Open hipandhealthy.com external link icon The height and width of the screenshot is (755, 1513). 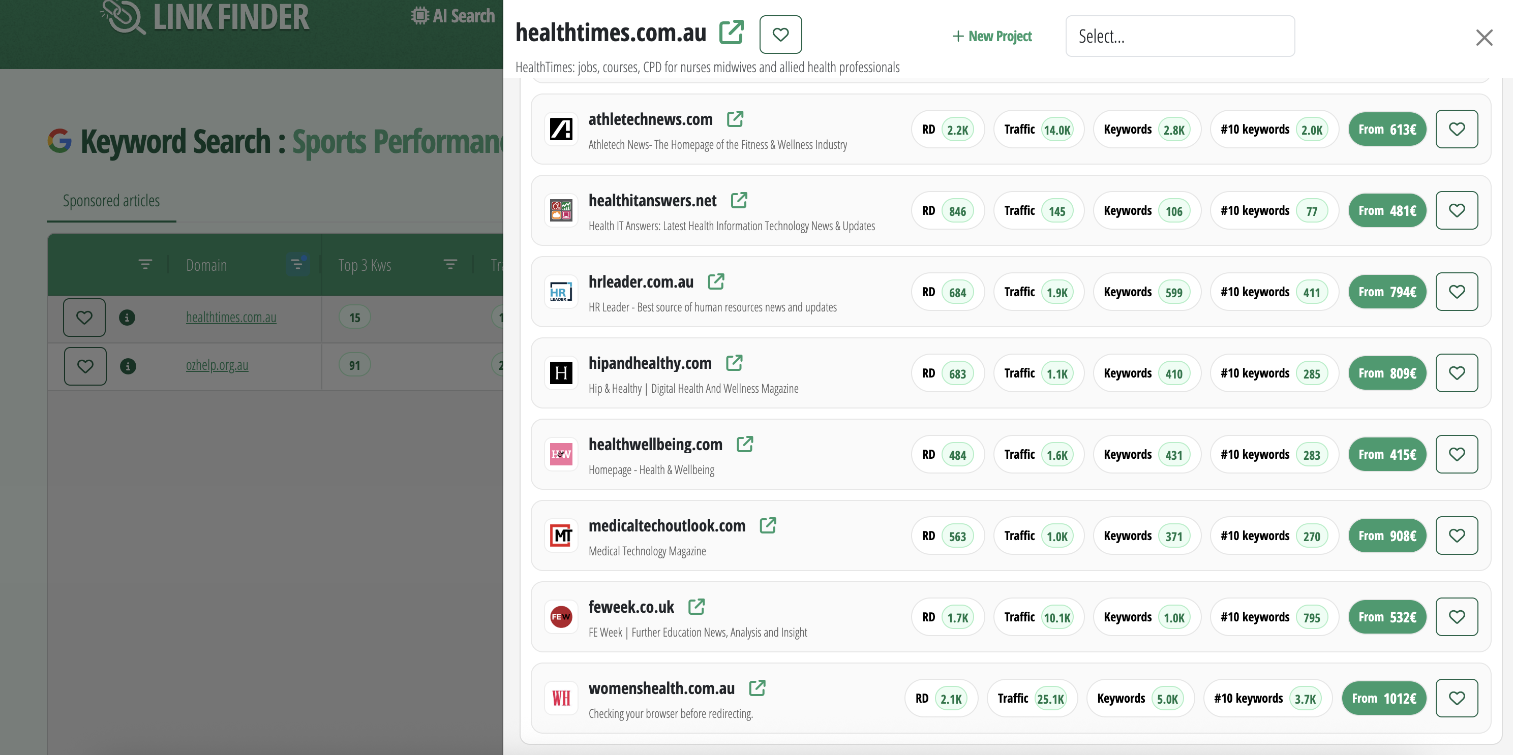(x=735, y=363)
